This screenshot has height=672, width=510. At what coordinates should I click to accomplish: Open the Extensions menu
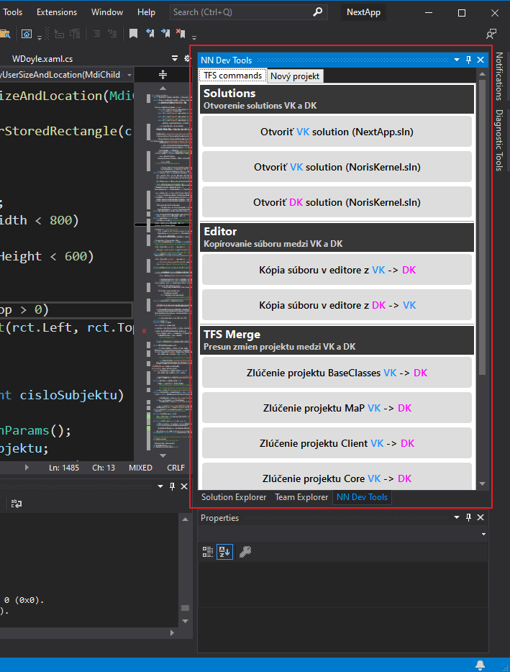[56, 12]
